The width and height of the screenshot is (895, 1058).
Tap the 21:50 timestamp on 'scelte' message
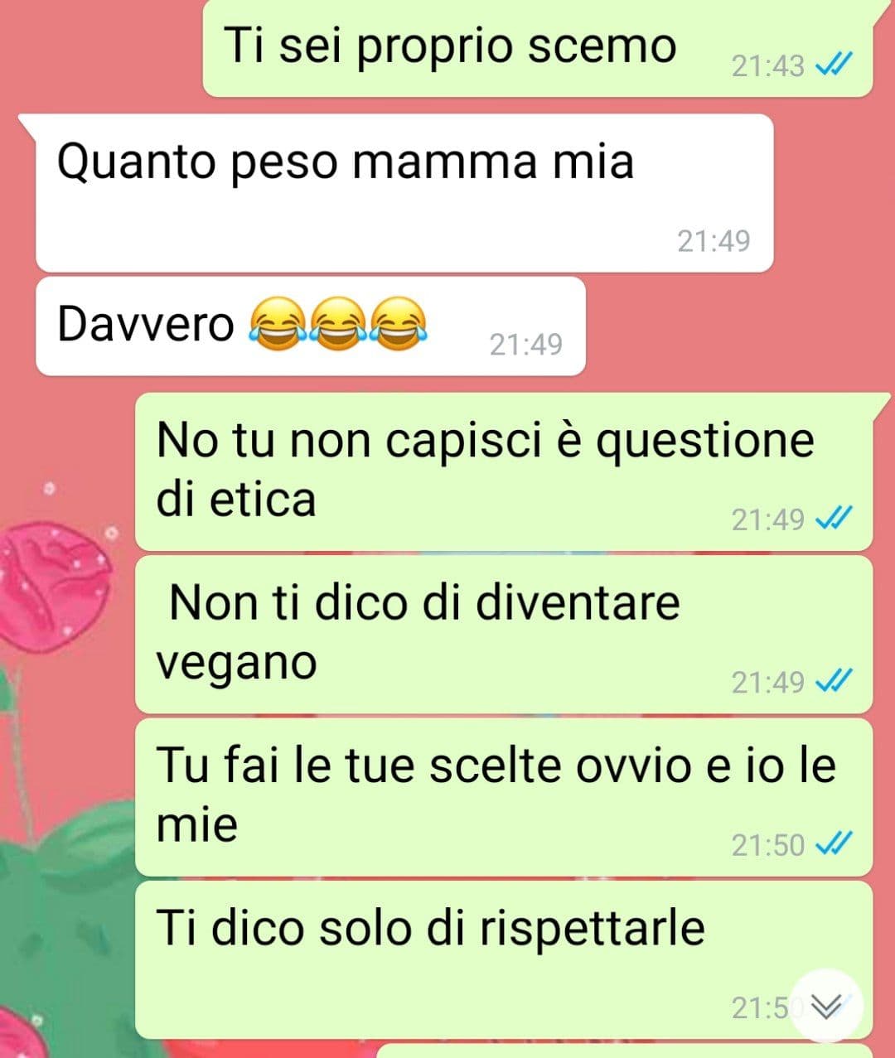[767, 845]
